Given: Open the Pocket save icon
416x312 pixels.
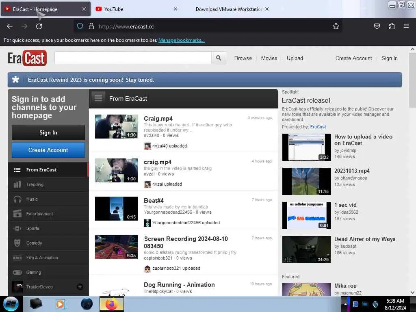Looking at the screenshot, I should coord(377,26).
